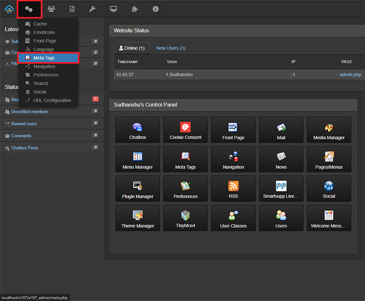Open the RSS feed tile

pos(233,189)
